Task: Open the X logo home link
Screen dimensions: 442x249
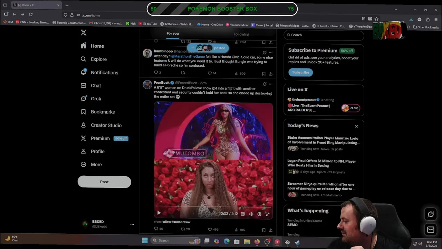Action: coord(84,33)
